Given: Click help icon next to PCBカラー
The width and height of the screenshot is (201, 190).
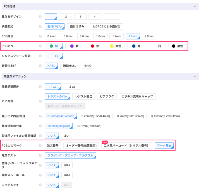Looking at the screenshot, I should click(40, 46).
